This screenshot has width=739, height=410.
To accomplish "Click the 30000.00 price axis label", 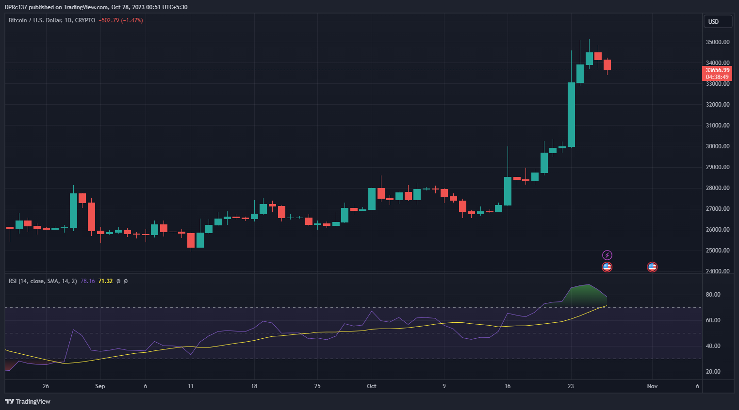I will tap(718, 146).
